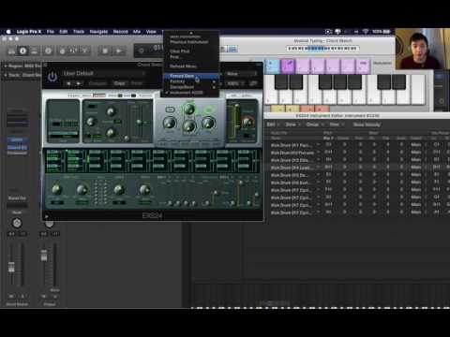Show Smart Controls from the control bar

pyautogui.click(x=62, y=51)
